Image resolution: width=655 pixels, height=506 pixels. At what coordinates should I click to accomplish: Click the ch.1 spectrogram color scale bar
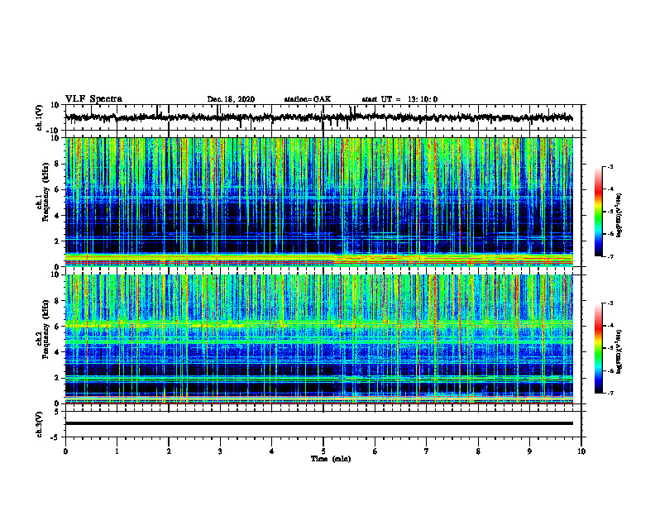click(598, 212)
